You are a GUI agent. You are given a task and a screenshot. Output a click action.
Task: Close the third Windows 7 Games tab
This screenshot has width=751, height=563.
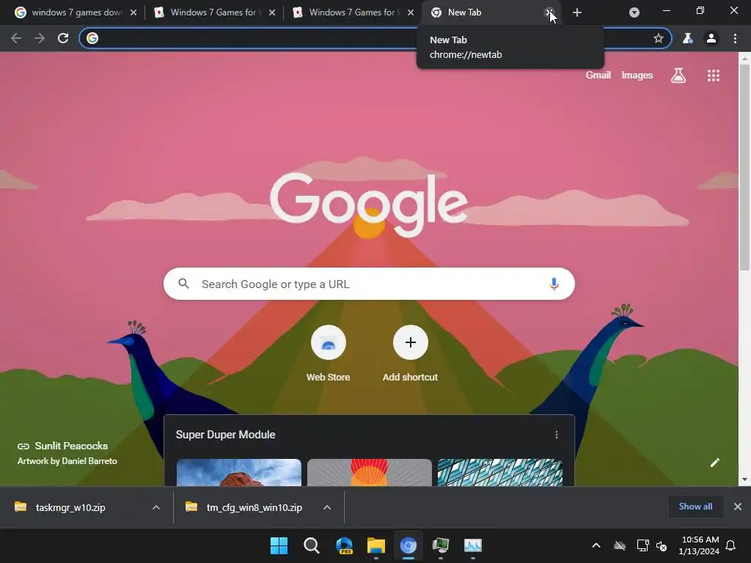click(411, 13)
